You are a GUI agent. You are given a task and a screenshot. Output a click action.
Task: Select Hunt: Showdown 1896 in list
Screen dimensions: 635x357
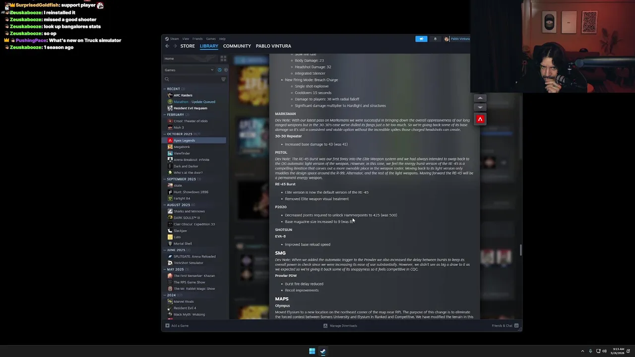click(191, 192)
